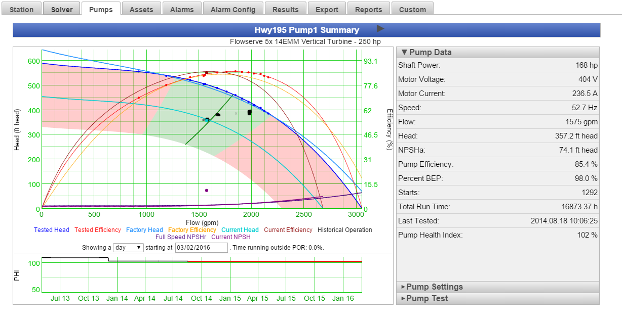The height and width of the screenshot is (326, 622).
Task: Toggle Tested Head legend entry
Action: point(52,230)
